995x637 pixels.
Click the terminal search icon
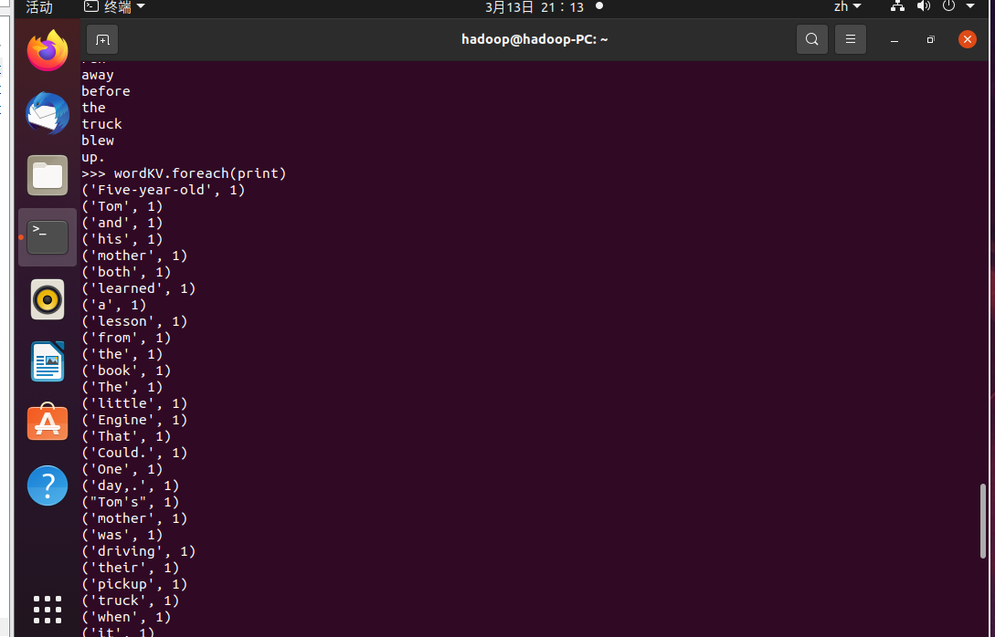(811, 39)
